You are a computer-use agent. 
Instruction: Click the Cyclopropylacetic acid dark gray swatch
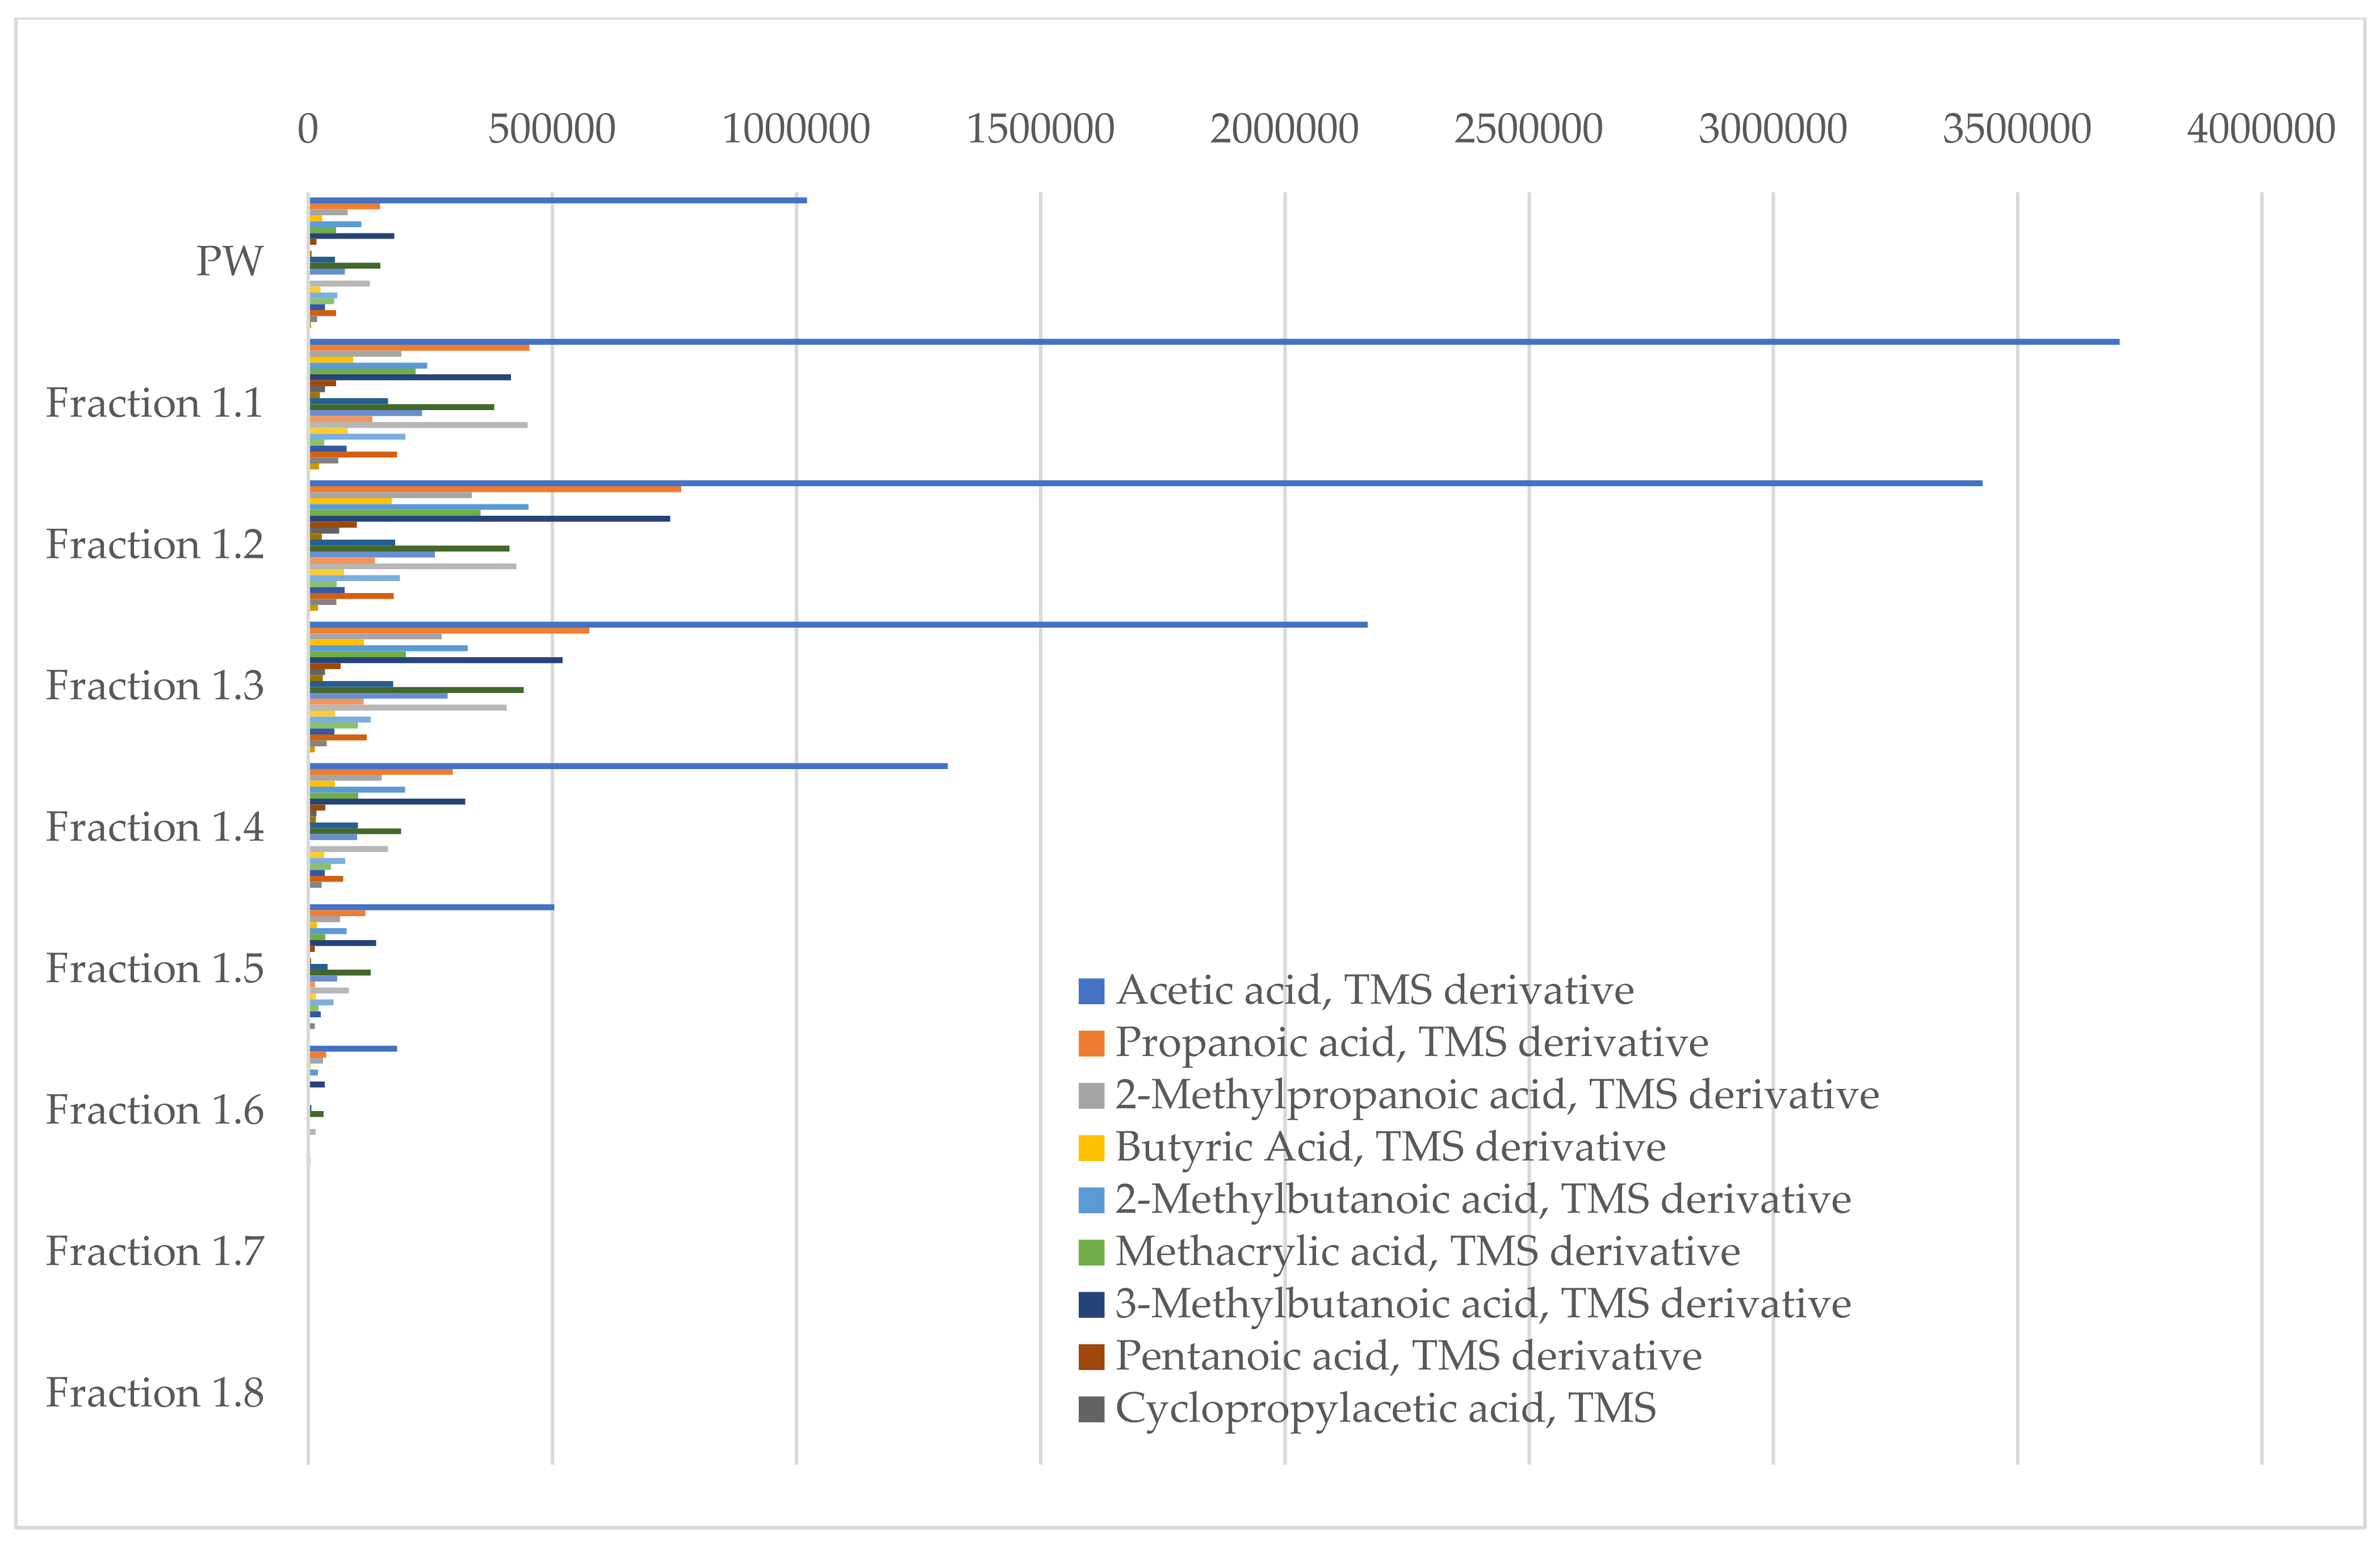tap(1091, 1409)
